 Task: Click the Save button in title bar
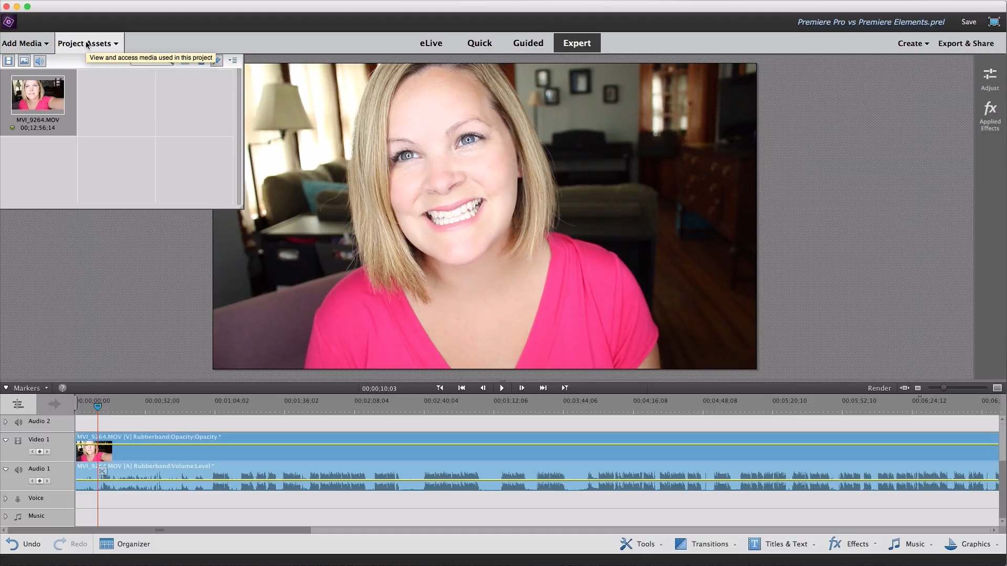click(968, 22)
